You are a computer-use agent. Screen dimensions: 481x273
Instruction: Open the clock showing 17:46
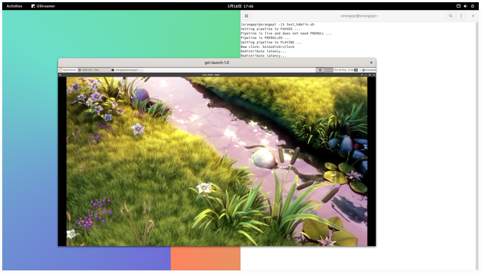pyautogui.click(x=240, y=6)
